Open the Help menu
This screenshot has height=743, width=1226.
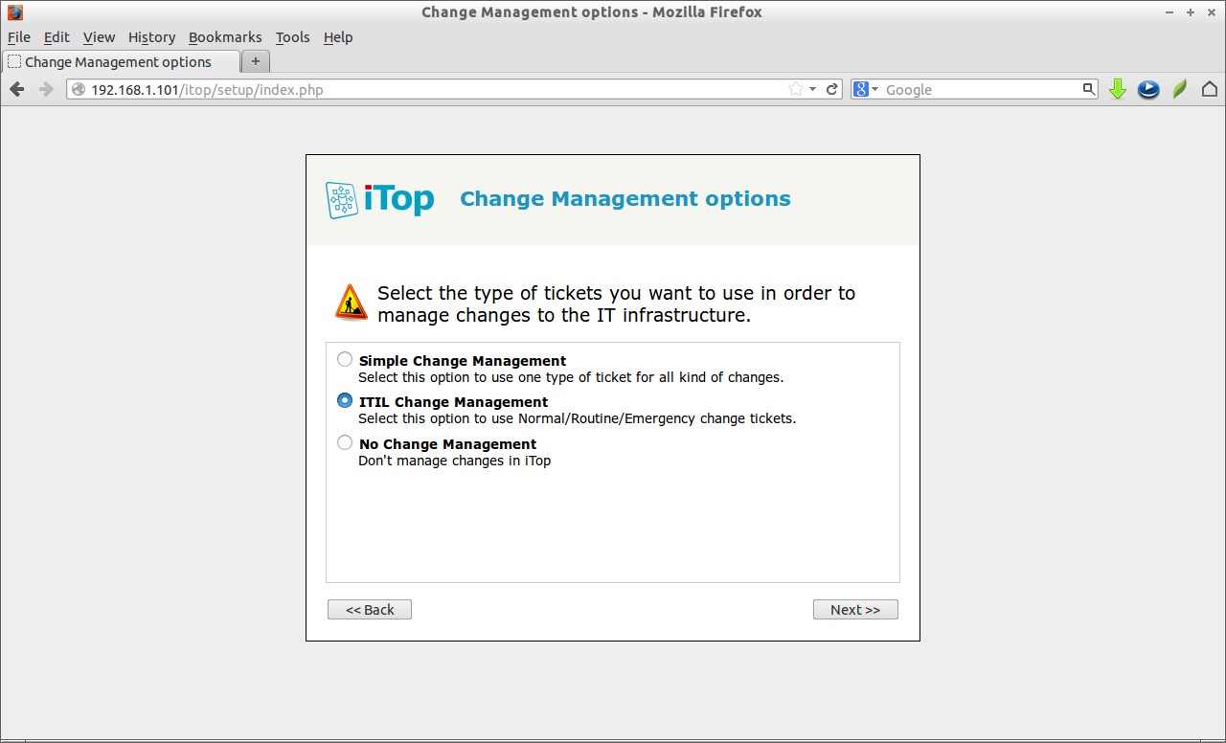338,37
